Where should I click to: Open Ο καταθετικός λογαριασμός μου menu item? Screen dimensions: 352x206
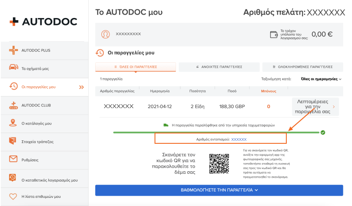45,179
